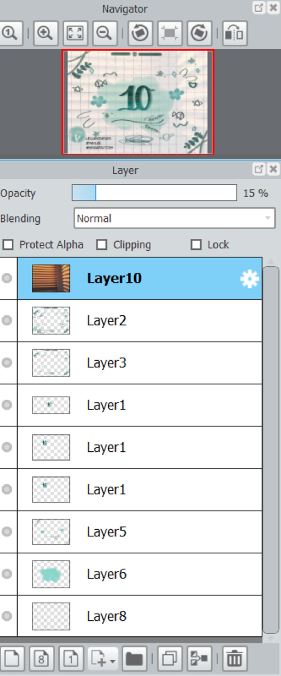Click the layer Opacity slider
This screenshot has height=676, width=281.
tap(154, 193)
